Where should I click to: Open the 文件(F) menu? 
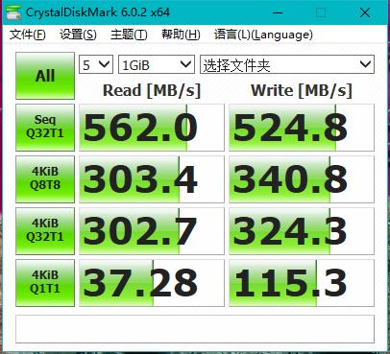click(28, 35)
